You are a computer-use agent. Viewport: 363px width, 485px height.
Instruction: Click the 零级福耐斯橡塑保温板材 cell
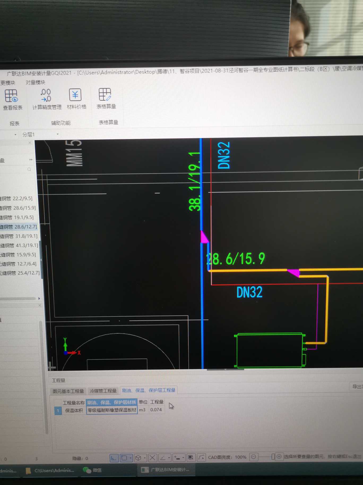point(112,410)
